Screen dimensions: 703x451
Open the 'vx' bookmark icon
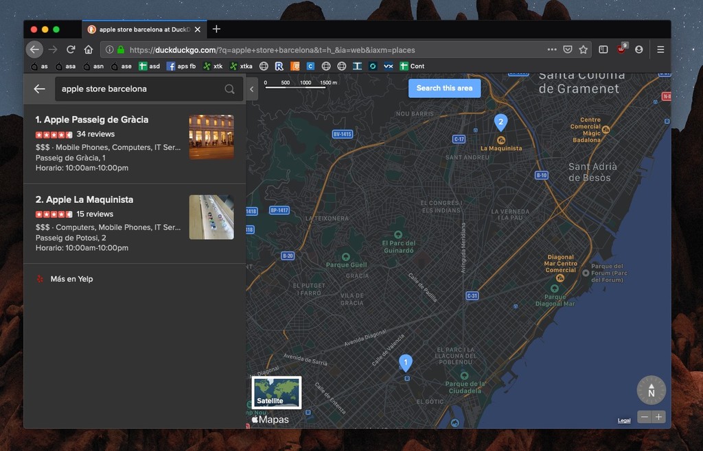pos(389,66)
